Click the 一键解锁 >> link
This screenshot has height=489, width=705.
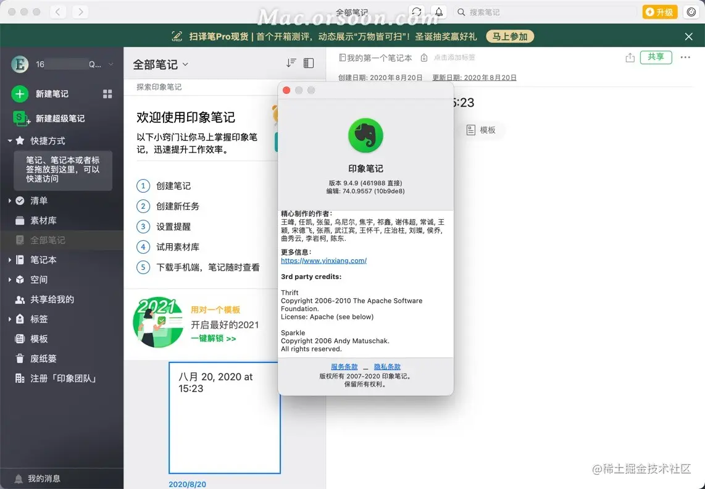tap(214, 338)
